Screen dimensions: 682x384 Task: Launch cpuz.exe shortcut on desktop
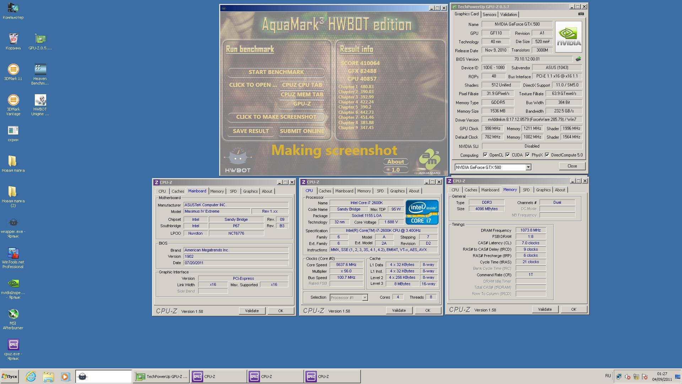[13, 350]
